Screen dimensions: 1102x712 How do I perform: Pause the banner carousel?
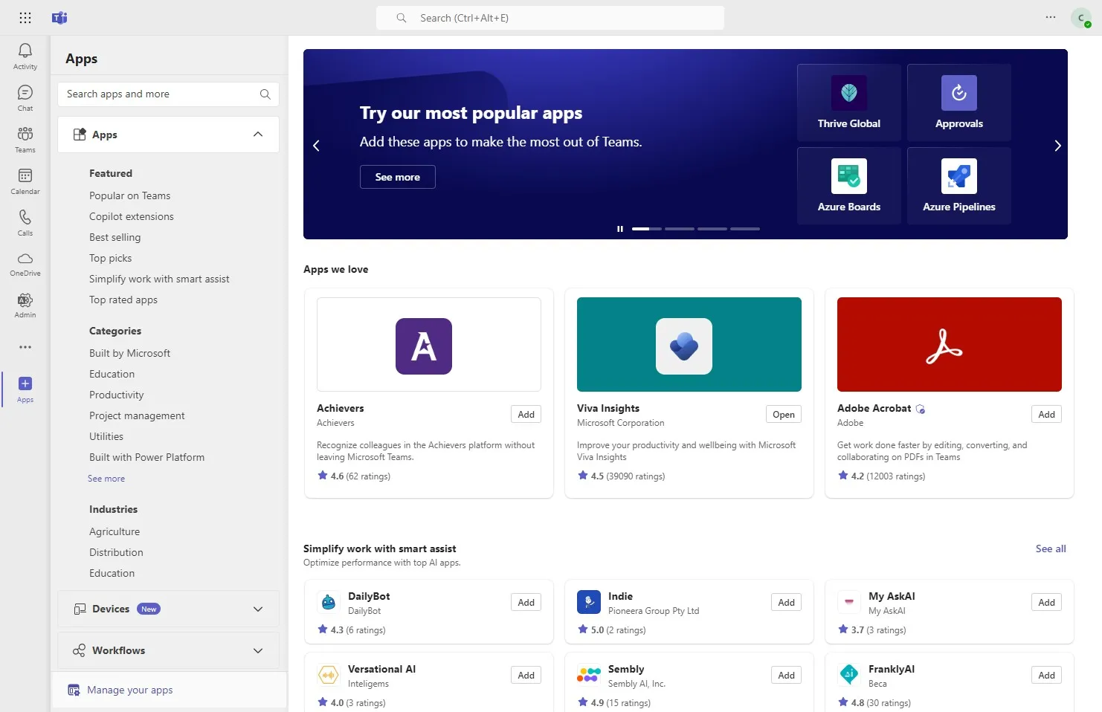pos(620,229)
